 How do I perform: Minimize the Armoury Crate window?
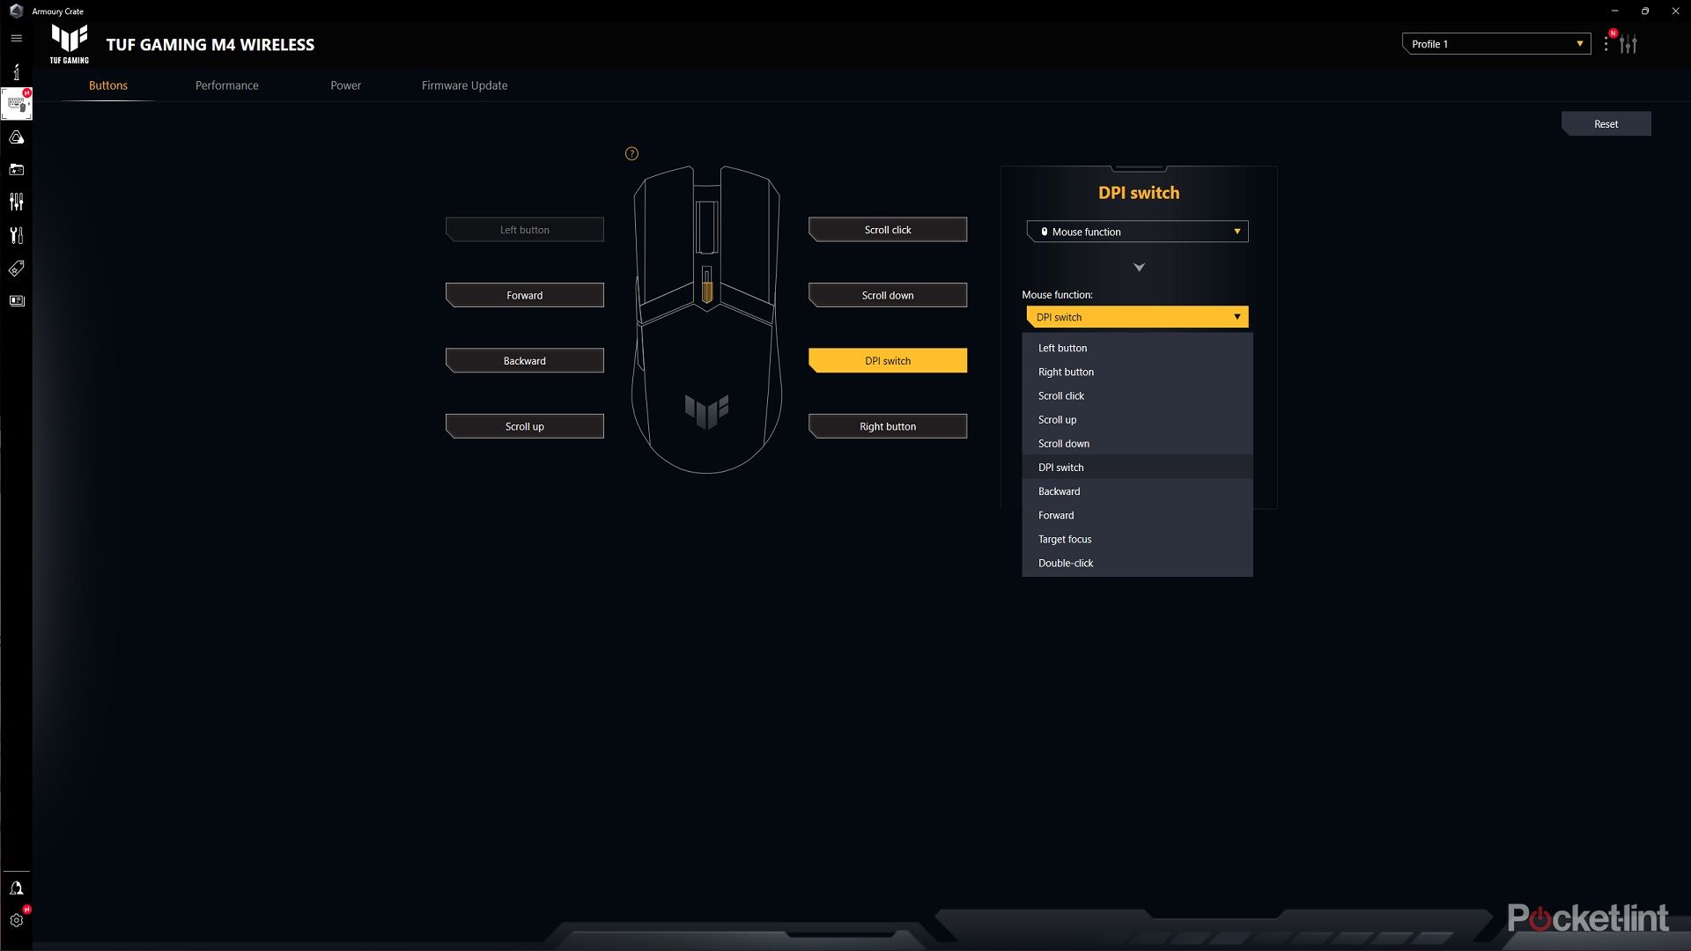click(x=1614, y=11)
